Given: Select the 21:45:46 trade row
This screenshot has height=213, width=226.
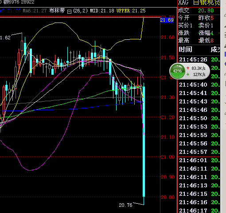Looking at the screenshot, I should click(x=199, y=110).
